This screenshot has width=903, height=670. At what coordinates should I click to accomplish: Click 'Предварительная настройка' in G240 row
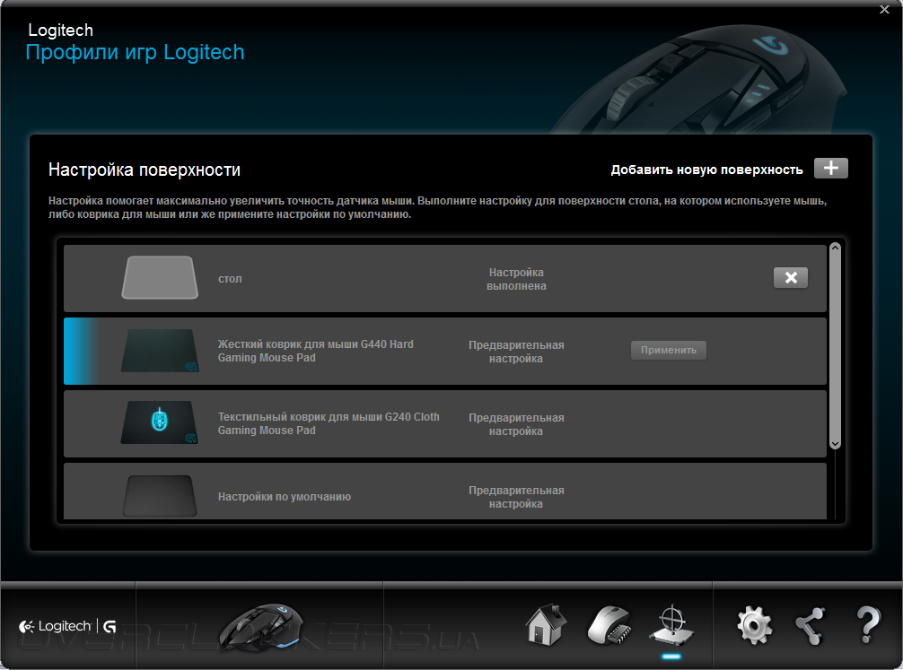516,424
